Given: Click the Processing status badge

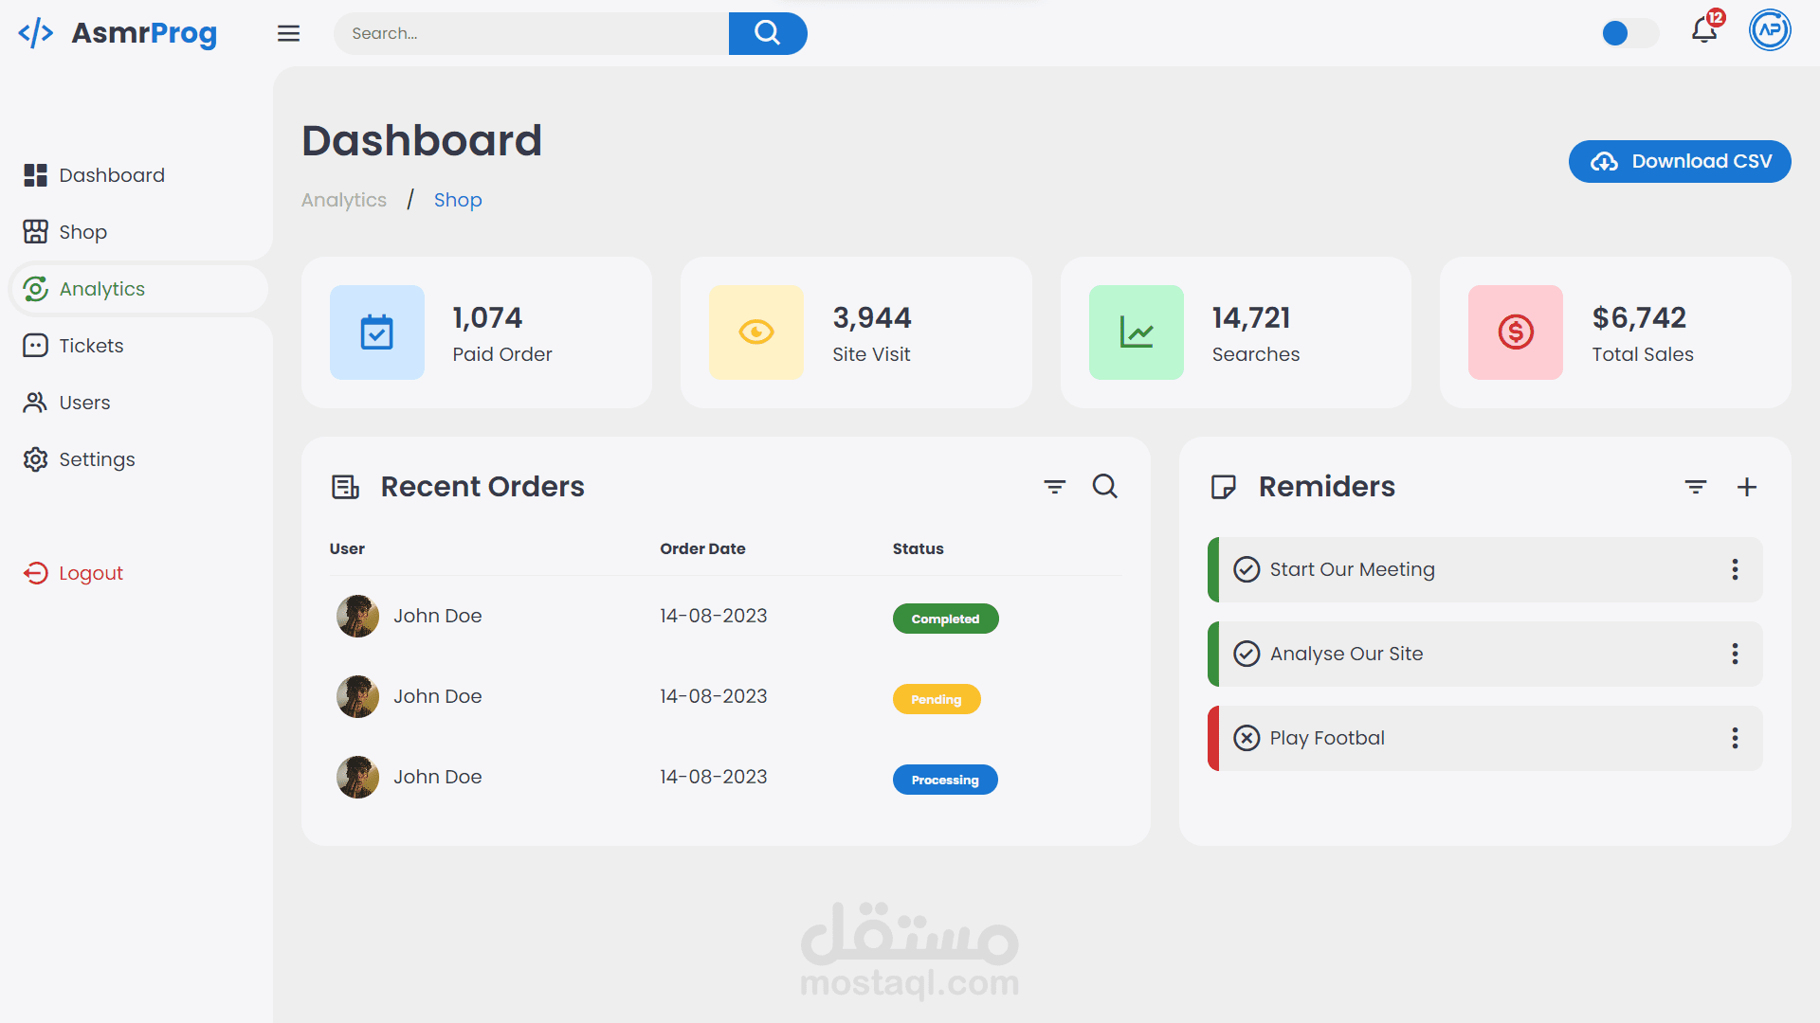Looking at the screenshot, I should 945,780.
